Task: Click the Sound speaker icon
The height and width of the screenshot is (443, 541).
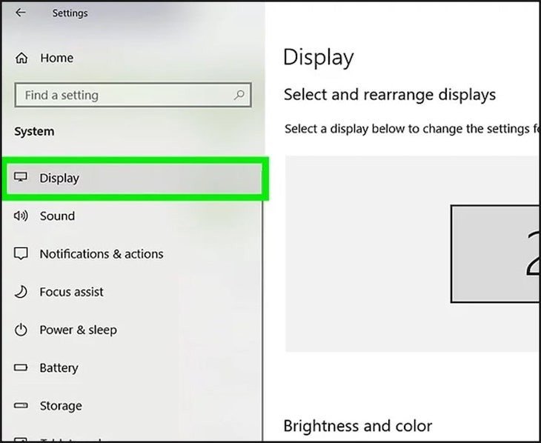Action: point(21,216)
